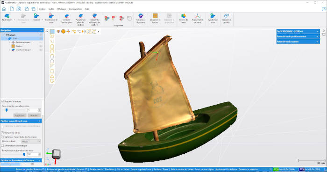
Task: Click the Appliquer button
Action: [20, 115]
